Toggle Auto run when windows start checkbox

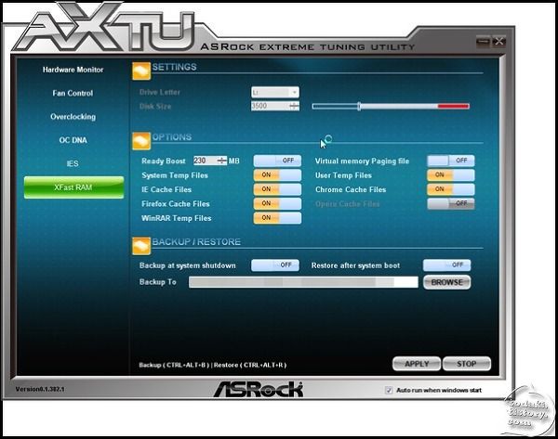(x=389, y=390)
